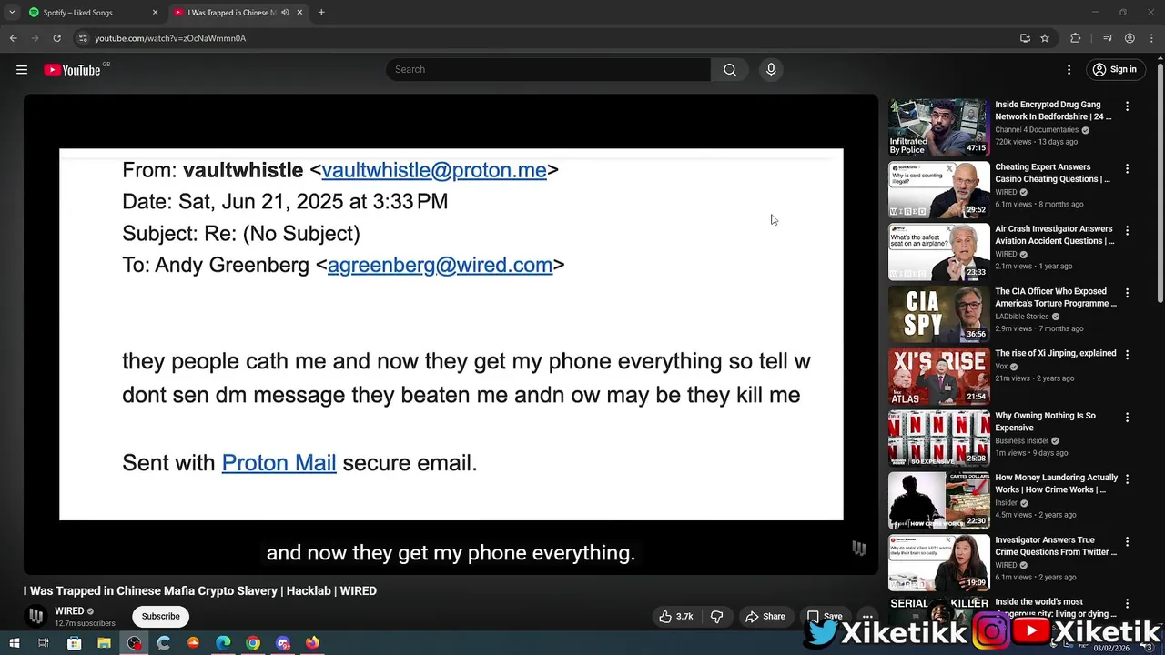The height and width of the screenshot is (655, 1165).
Task: Open the YouTube hamburger guide menu
Action: click(x=22, y=70)
